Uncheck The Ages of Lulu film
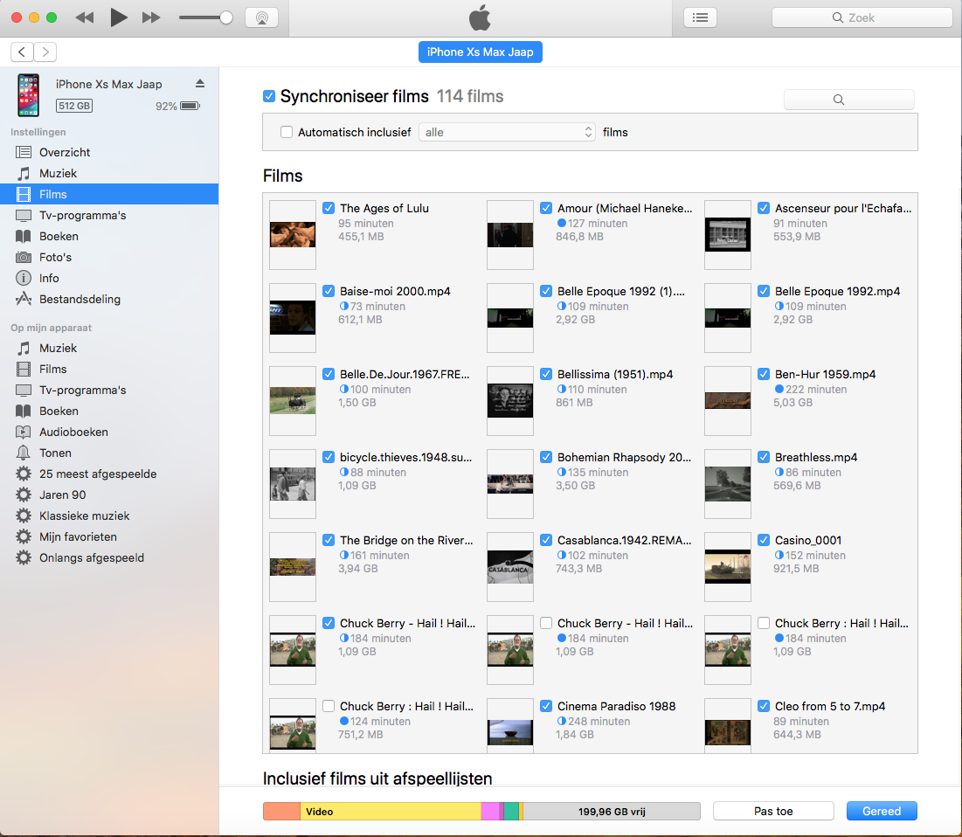Viewport: 962px width, 837px height. coord(329,208)
